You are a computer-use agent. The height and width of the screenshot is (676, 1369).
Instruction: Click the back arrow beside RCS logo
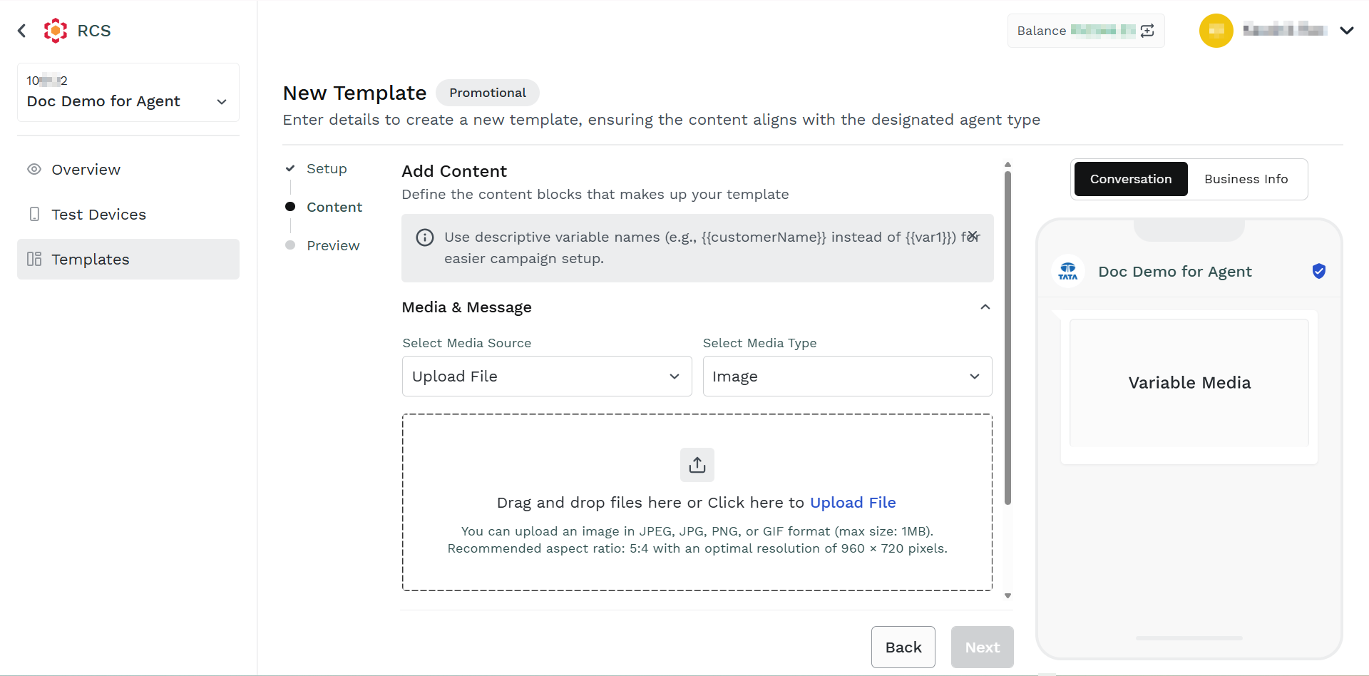22,31
